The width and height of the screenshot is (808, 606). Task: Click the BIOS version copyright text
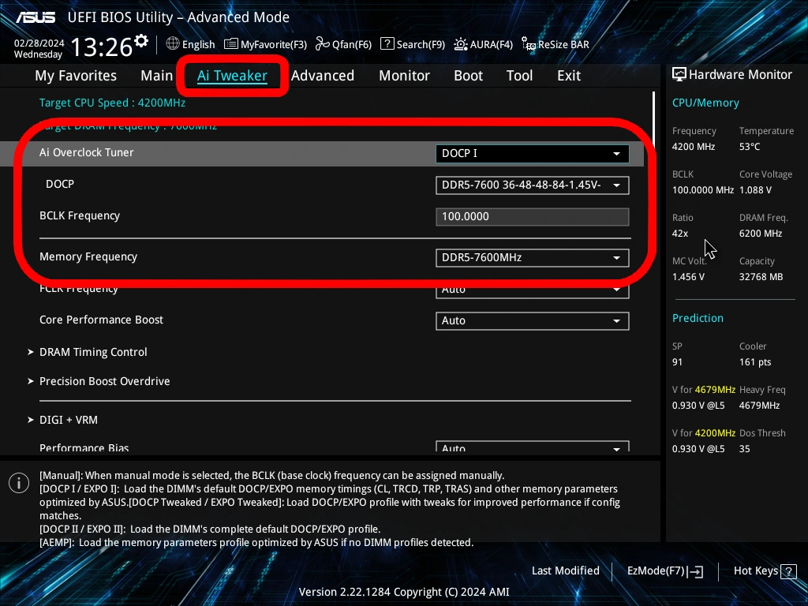click(404, 592)
